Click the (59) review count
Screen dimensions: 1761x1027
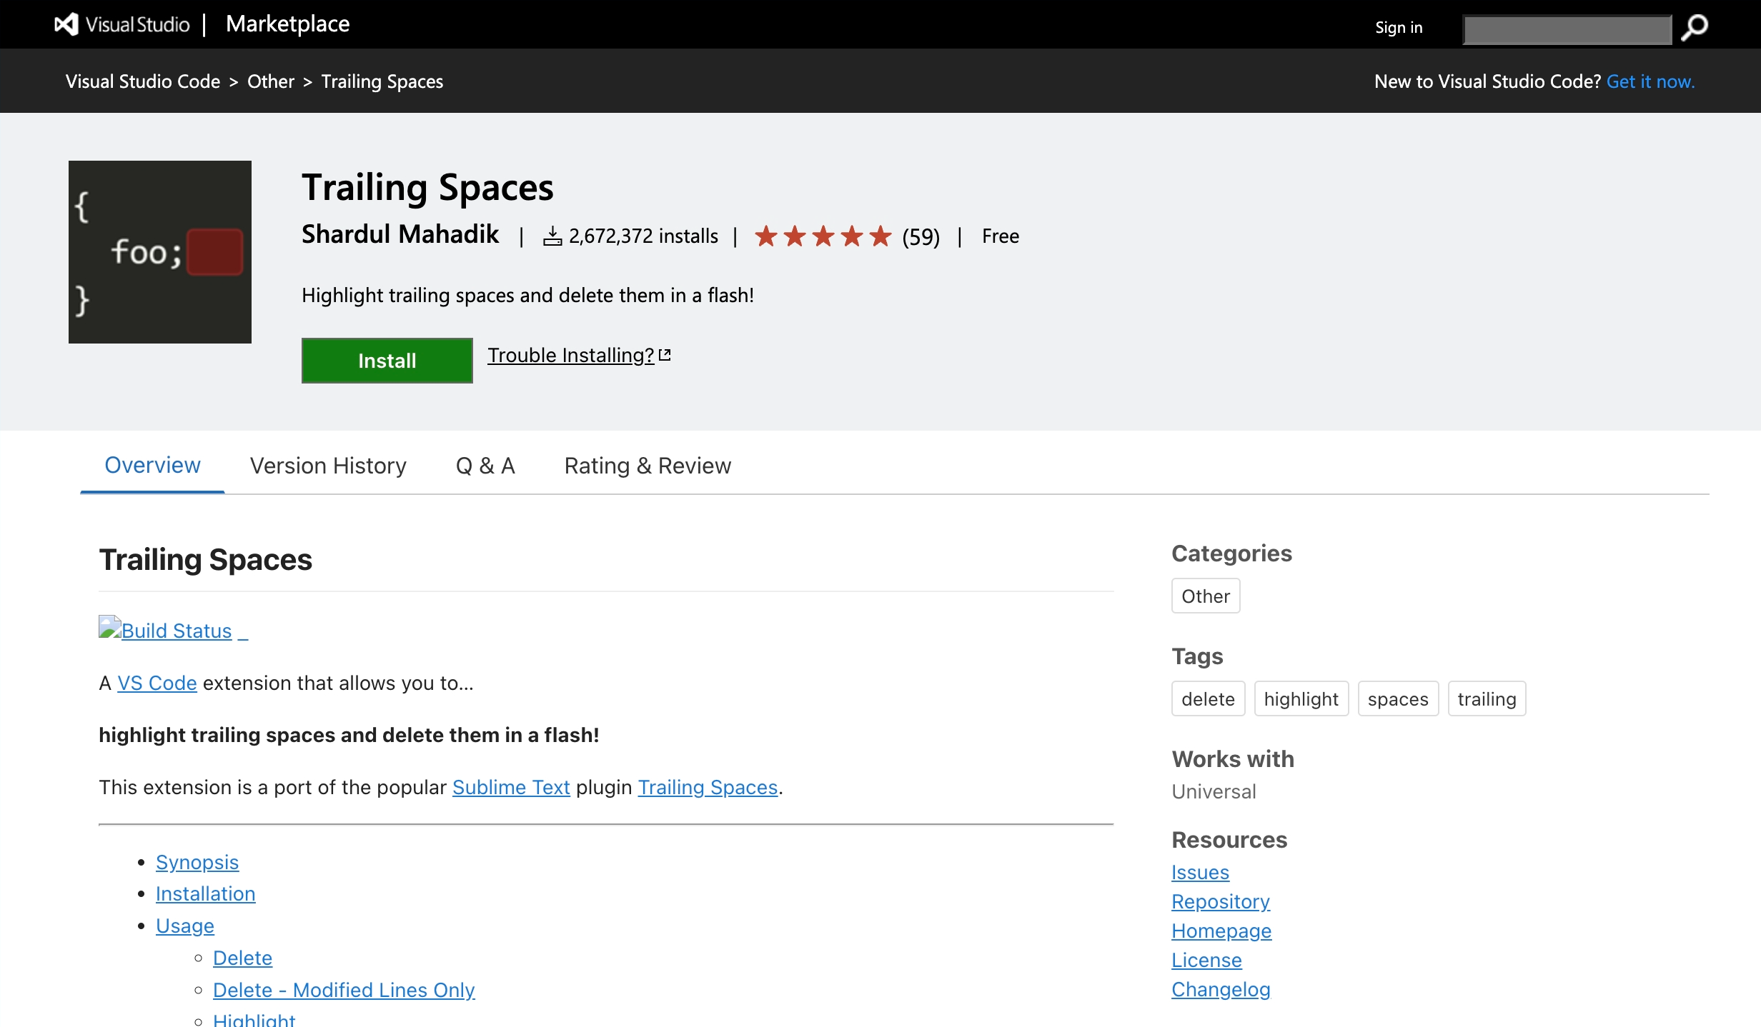point(921,236)
